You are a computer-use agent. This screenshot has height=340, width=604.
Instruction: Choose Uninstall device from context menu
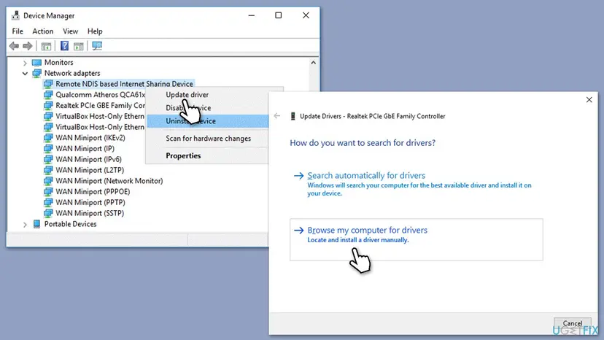208,121
